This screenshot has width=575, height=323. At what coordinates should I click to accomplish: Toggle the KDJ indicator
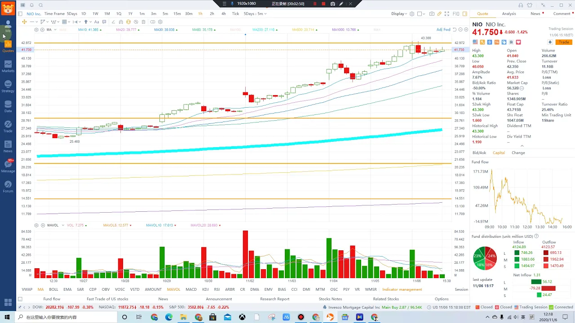[x=205, y=289]
